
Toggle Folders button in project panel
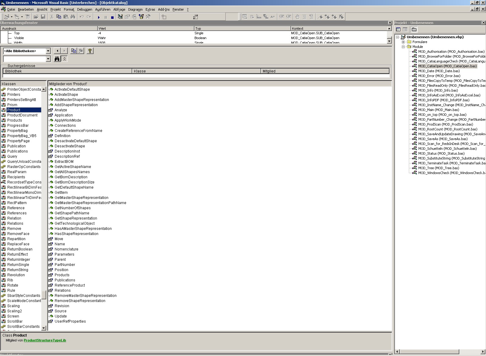(x=414, y=29)
